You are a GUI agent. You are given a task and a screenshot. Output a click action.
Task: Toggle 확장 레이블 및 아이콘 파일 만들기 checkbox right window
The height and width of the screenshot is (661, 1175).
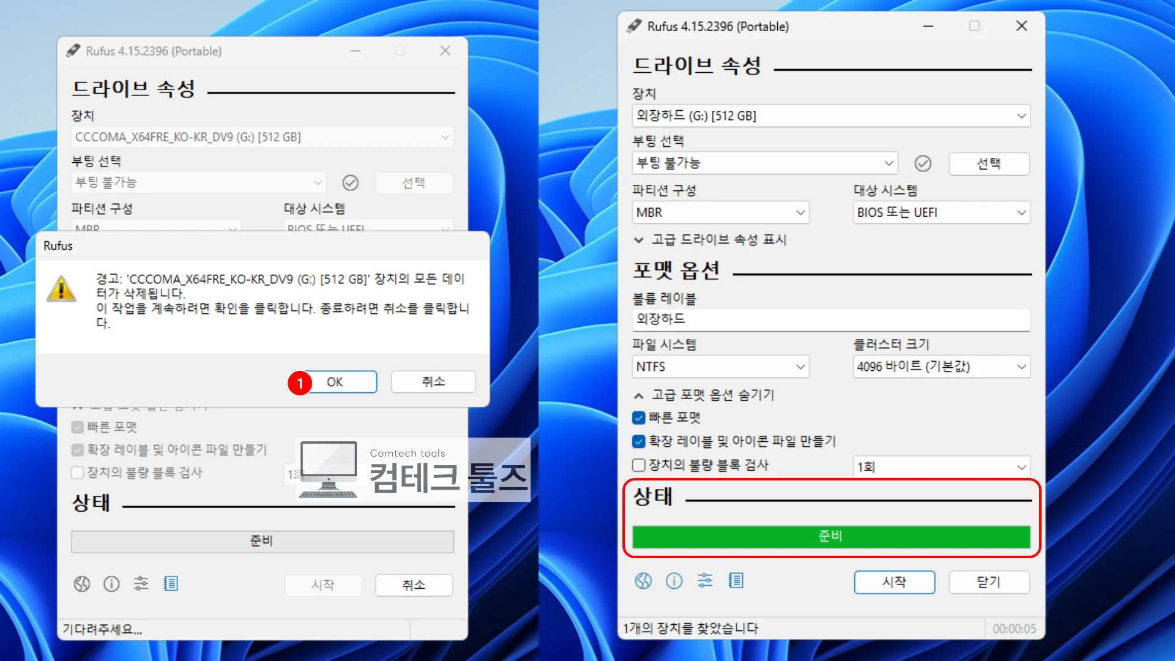click(638, 441)
